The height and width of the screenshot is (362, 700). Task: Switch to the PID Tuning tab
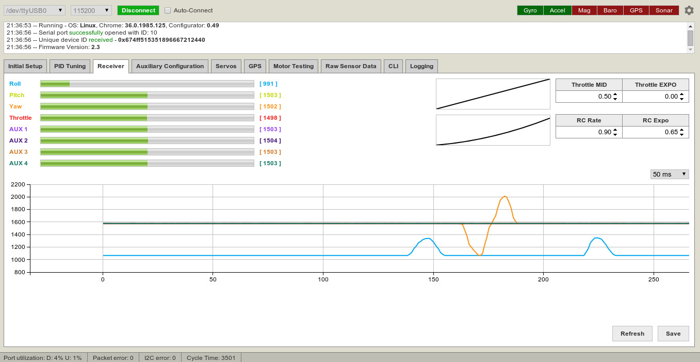70,66
